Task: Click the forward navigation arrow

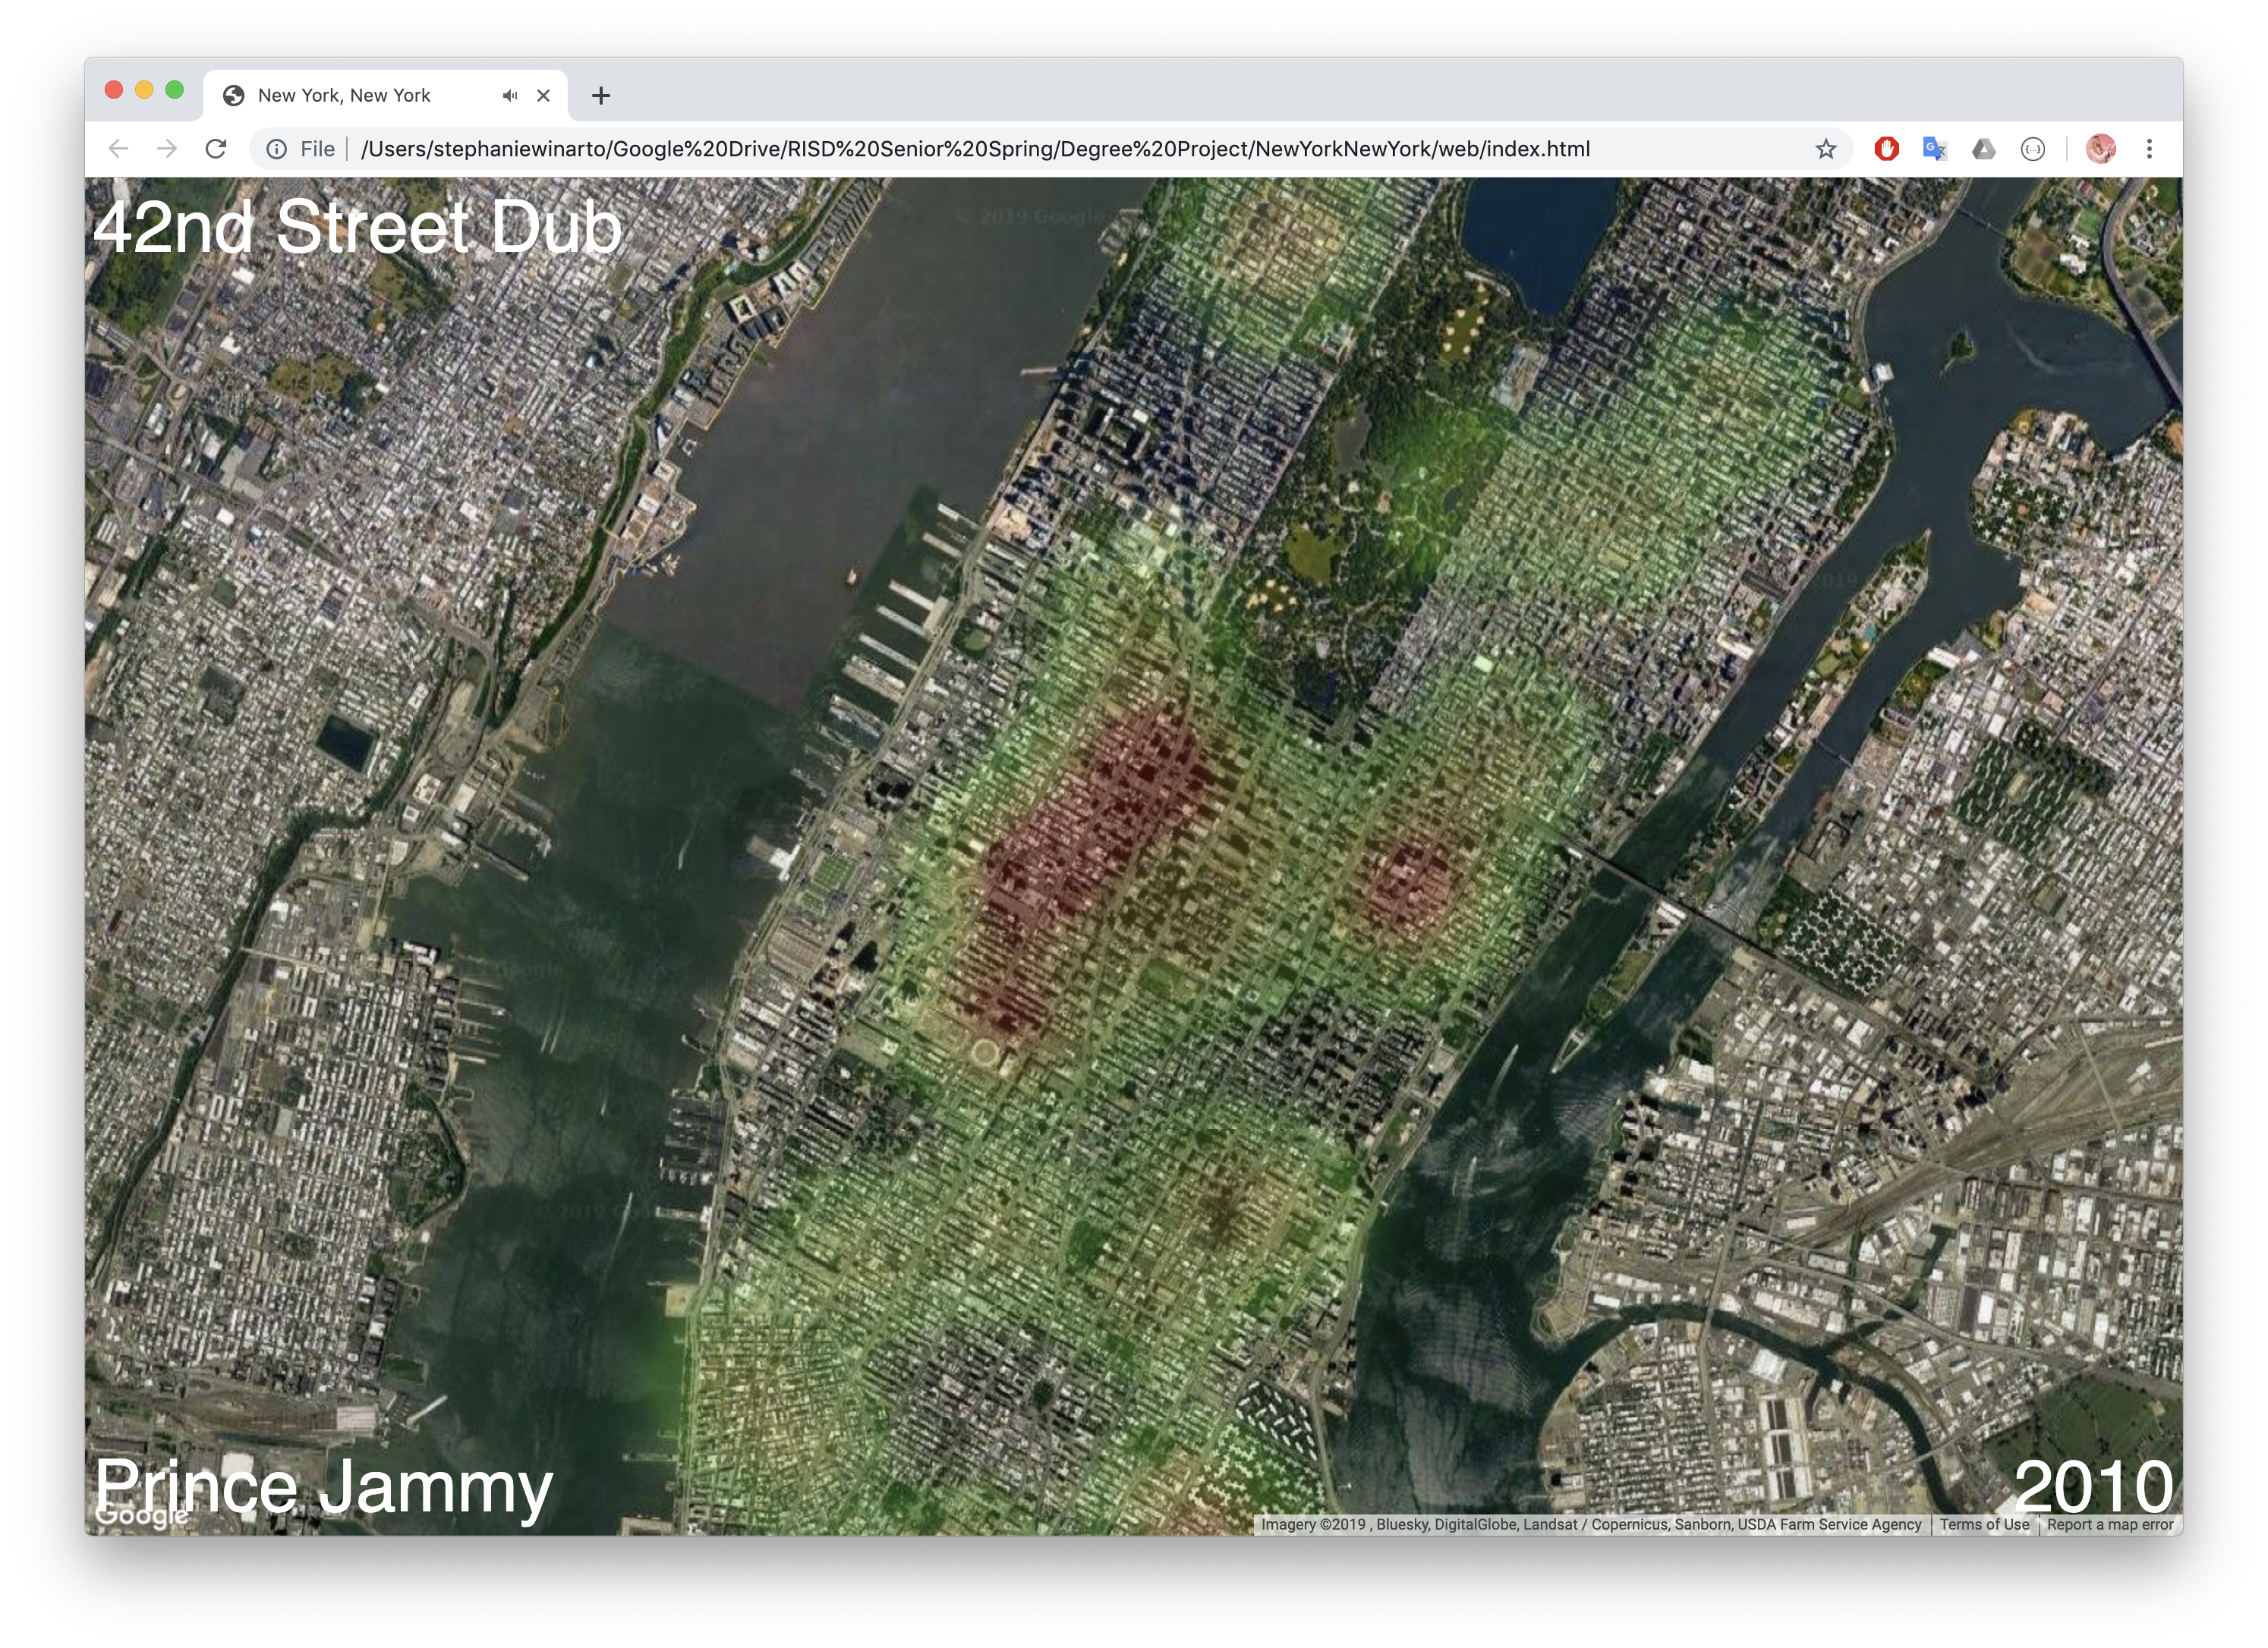Action: 167,149
